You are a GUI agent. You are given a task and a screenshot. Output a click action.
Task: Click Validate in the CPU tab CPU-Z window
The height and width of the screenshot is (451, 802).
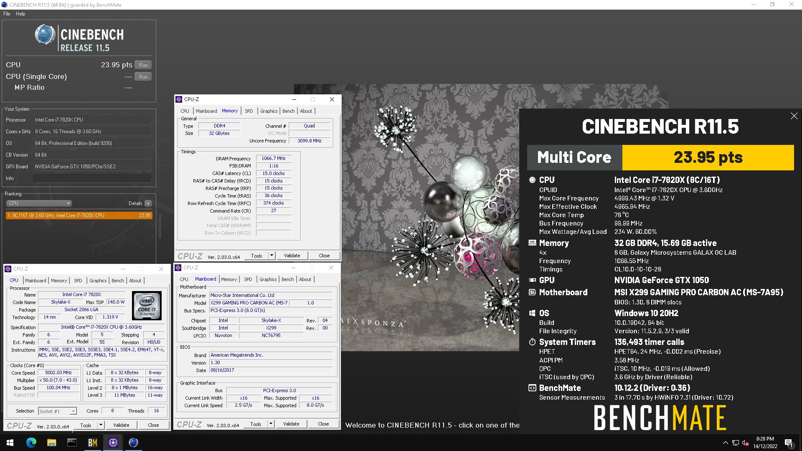(121, 425)
